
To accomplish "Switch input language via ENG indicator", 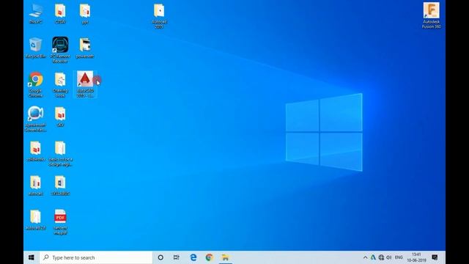I will coord(399,257).
